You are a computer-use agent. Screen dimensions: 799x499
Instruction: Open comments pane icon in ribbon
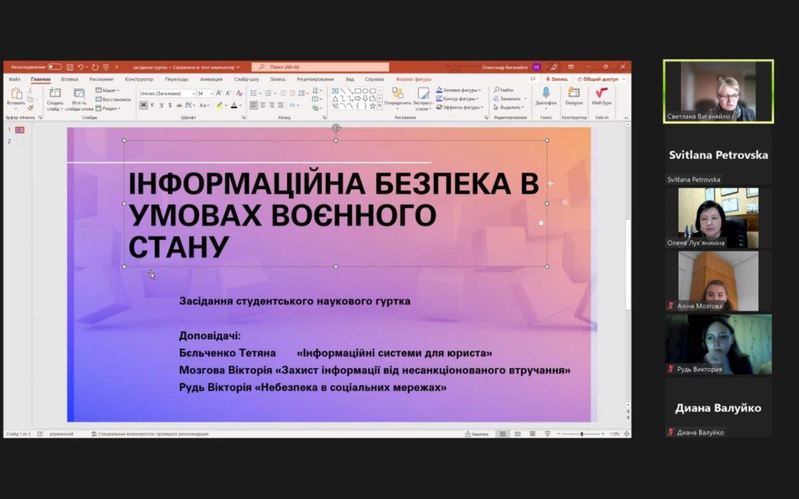pos(533,79)
